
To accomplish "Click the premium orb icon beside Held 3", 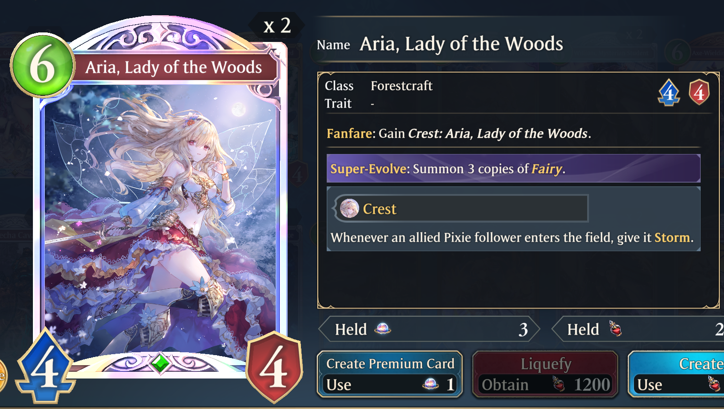I will tap(383, 328).
